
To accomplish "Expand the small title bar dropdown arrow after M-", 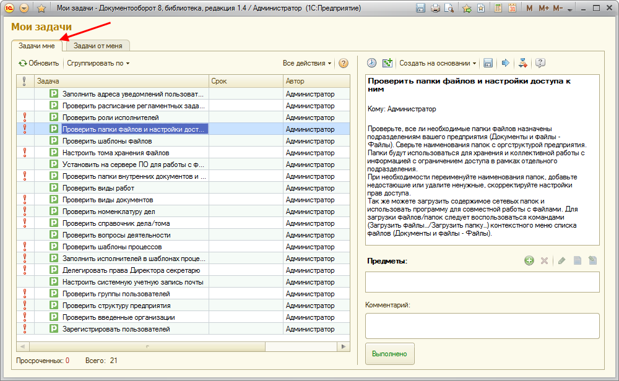I will click(x=569, y=9).
